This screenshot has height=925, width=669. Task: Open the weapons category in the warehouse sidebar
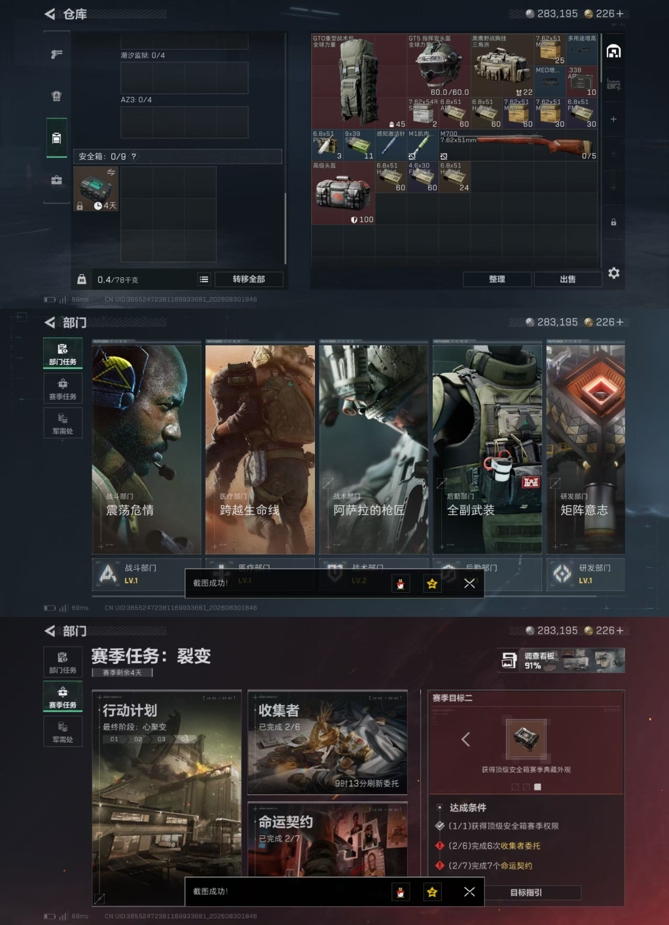click(56, 54)
